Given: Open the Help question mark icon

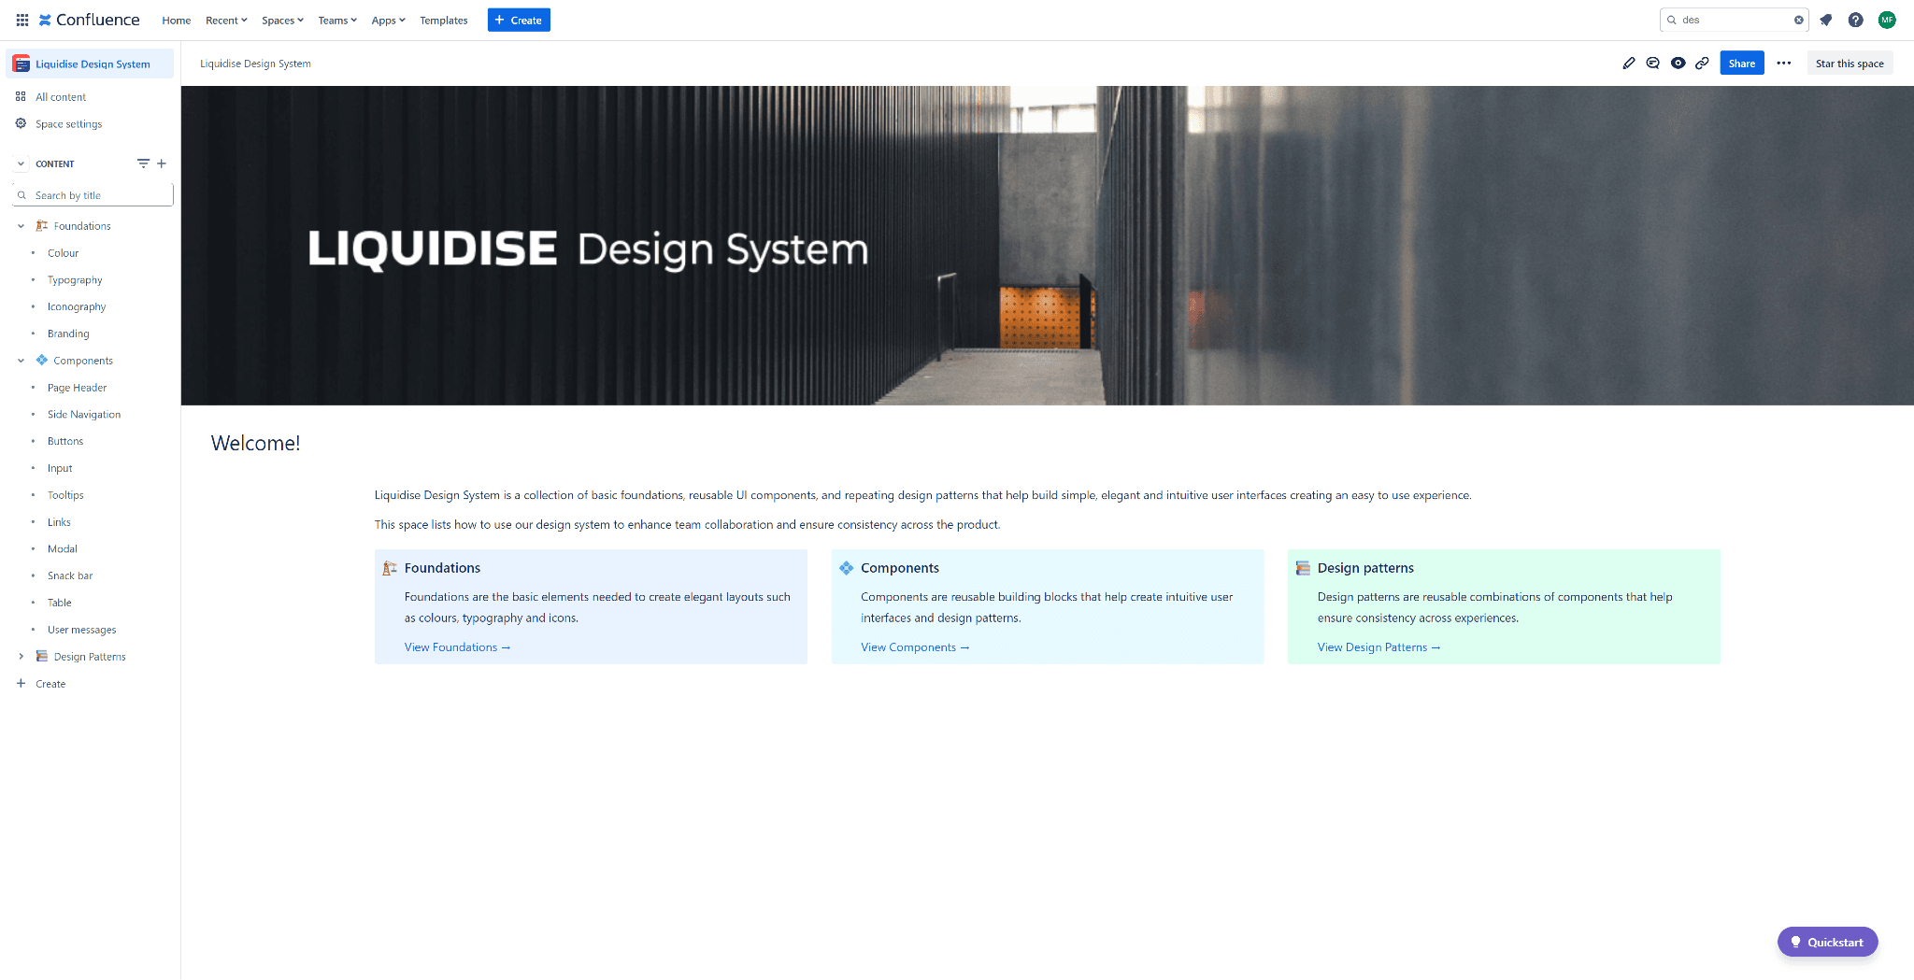Looking at the screenshot, I should click(1856, 20).
